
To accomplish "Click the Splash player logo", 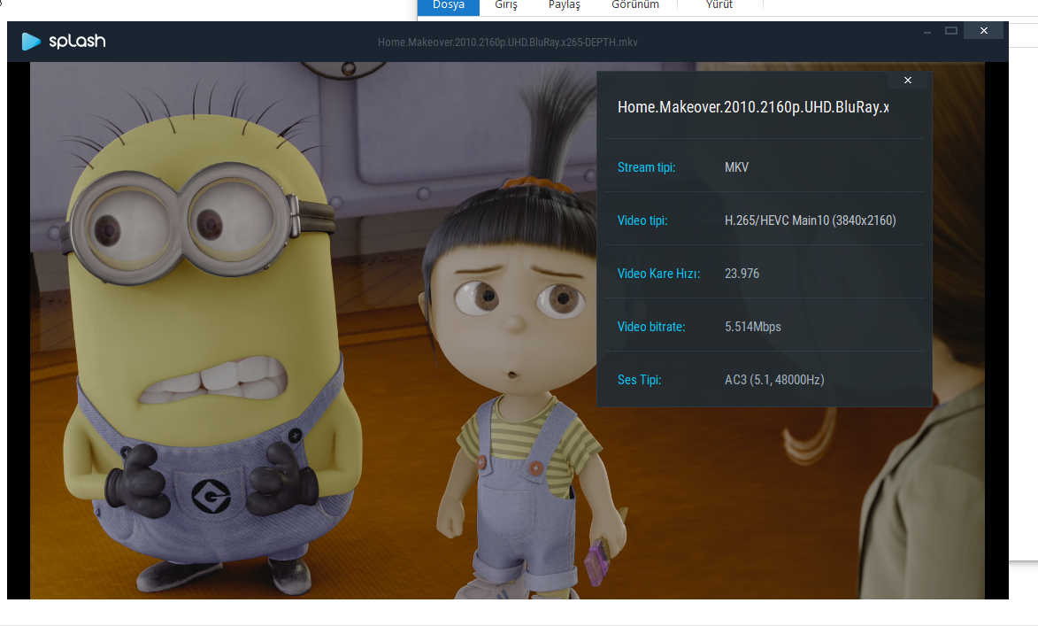I will (x=64, y=41).
